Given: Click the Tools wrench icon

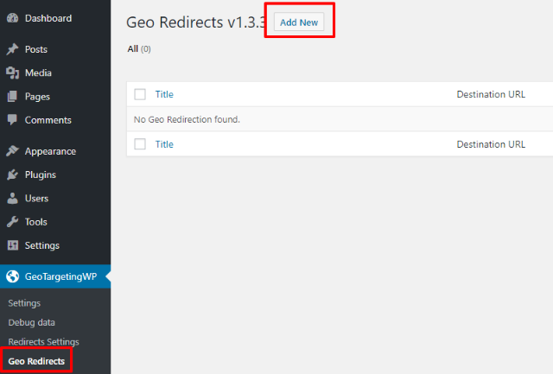Looking at the screenshot, I should (12, 222).
